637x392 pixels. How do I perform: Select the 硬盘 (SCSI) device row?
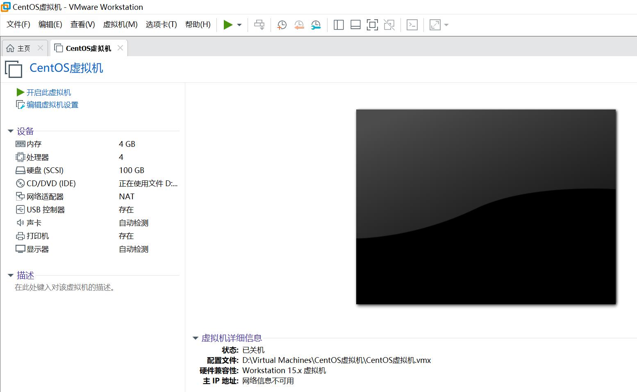click(x=97, y=170)
